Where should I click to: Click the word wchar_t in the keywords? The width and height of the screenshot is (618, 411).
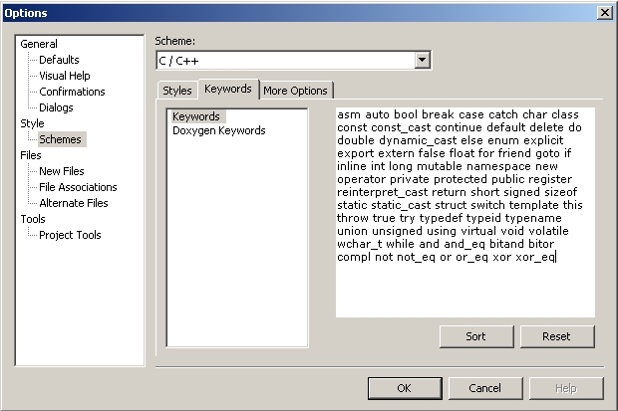point(360,244)
